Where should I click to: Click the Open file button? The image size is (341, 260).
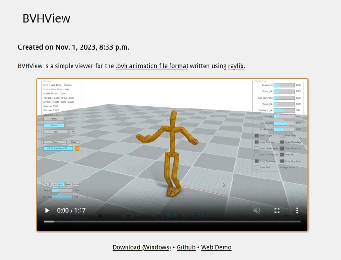click(55, 142)
